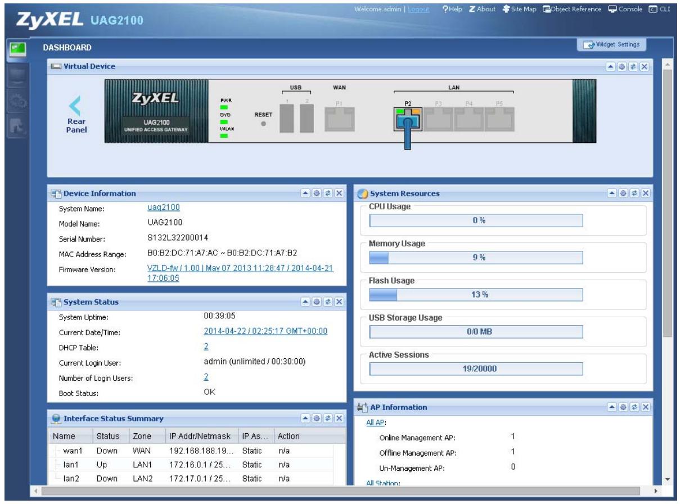Close the System Status widget
Viewport: 680px width, 504px height.
click(x=339, y=302)
